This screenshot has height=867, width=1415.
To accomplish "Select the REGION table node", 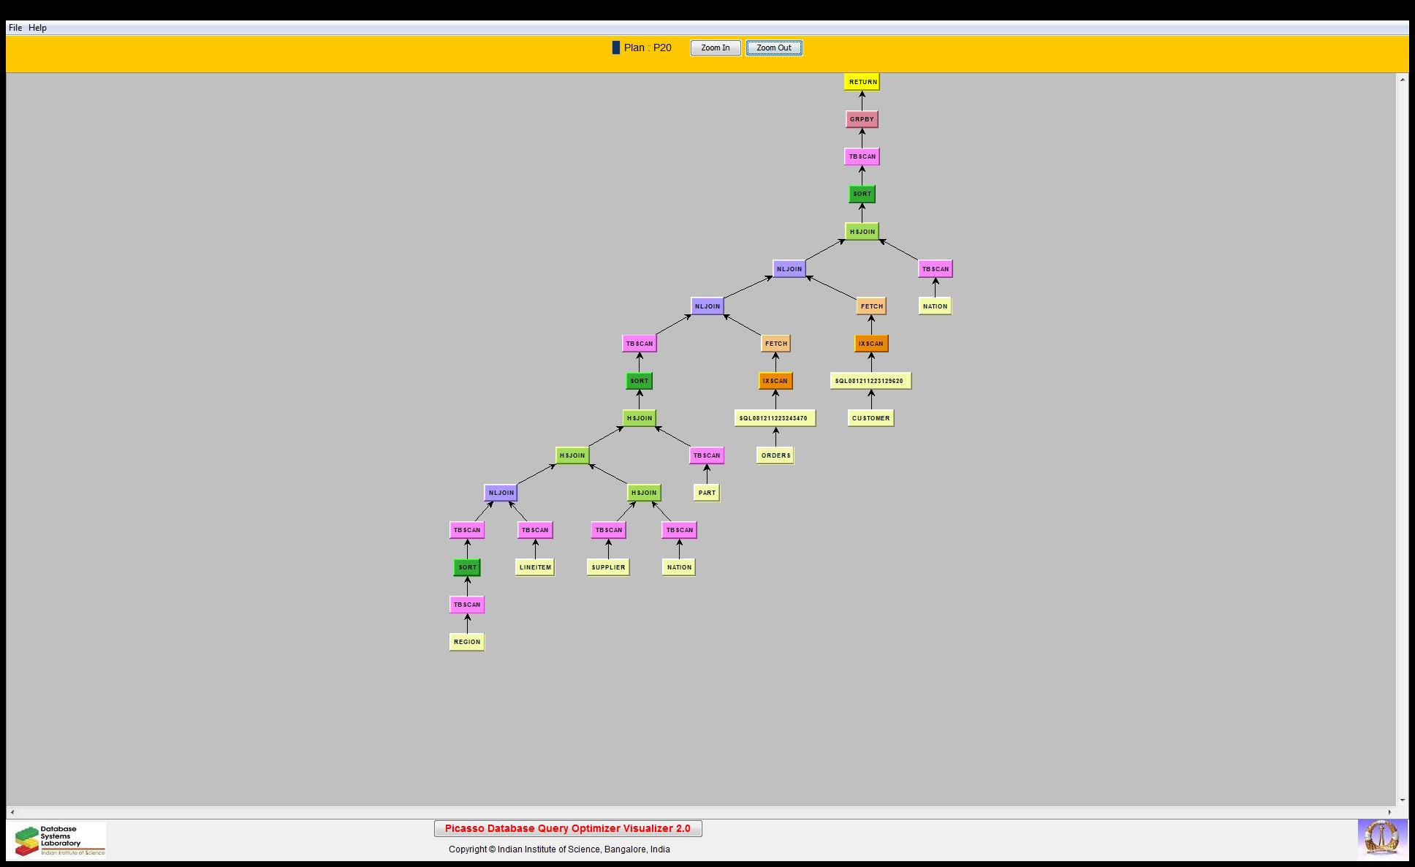I will (x=466, y=642).
